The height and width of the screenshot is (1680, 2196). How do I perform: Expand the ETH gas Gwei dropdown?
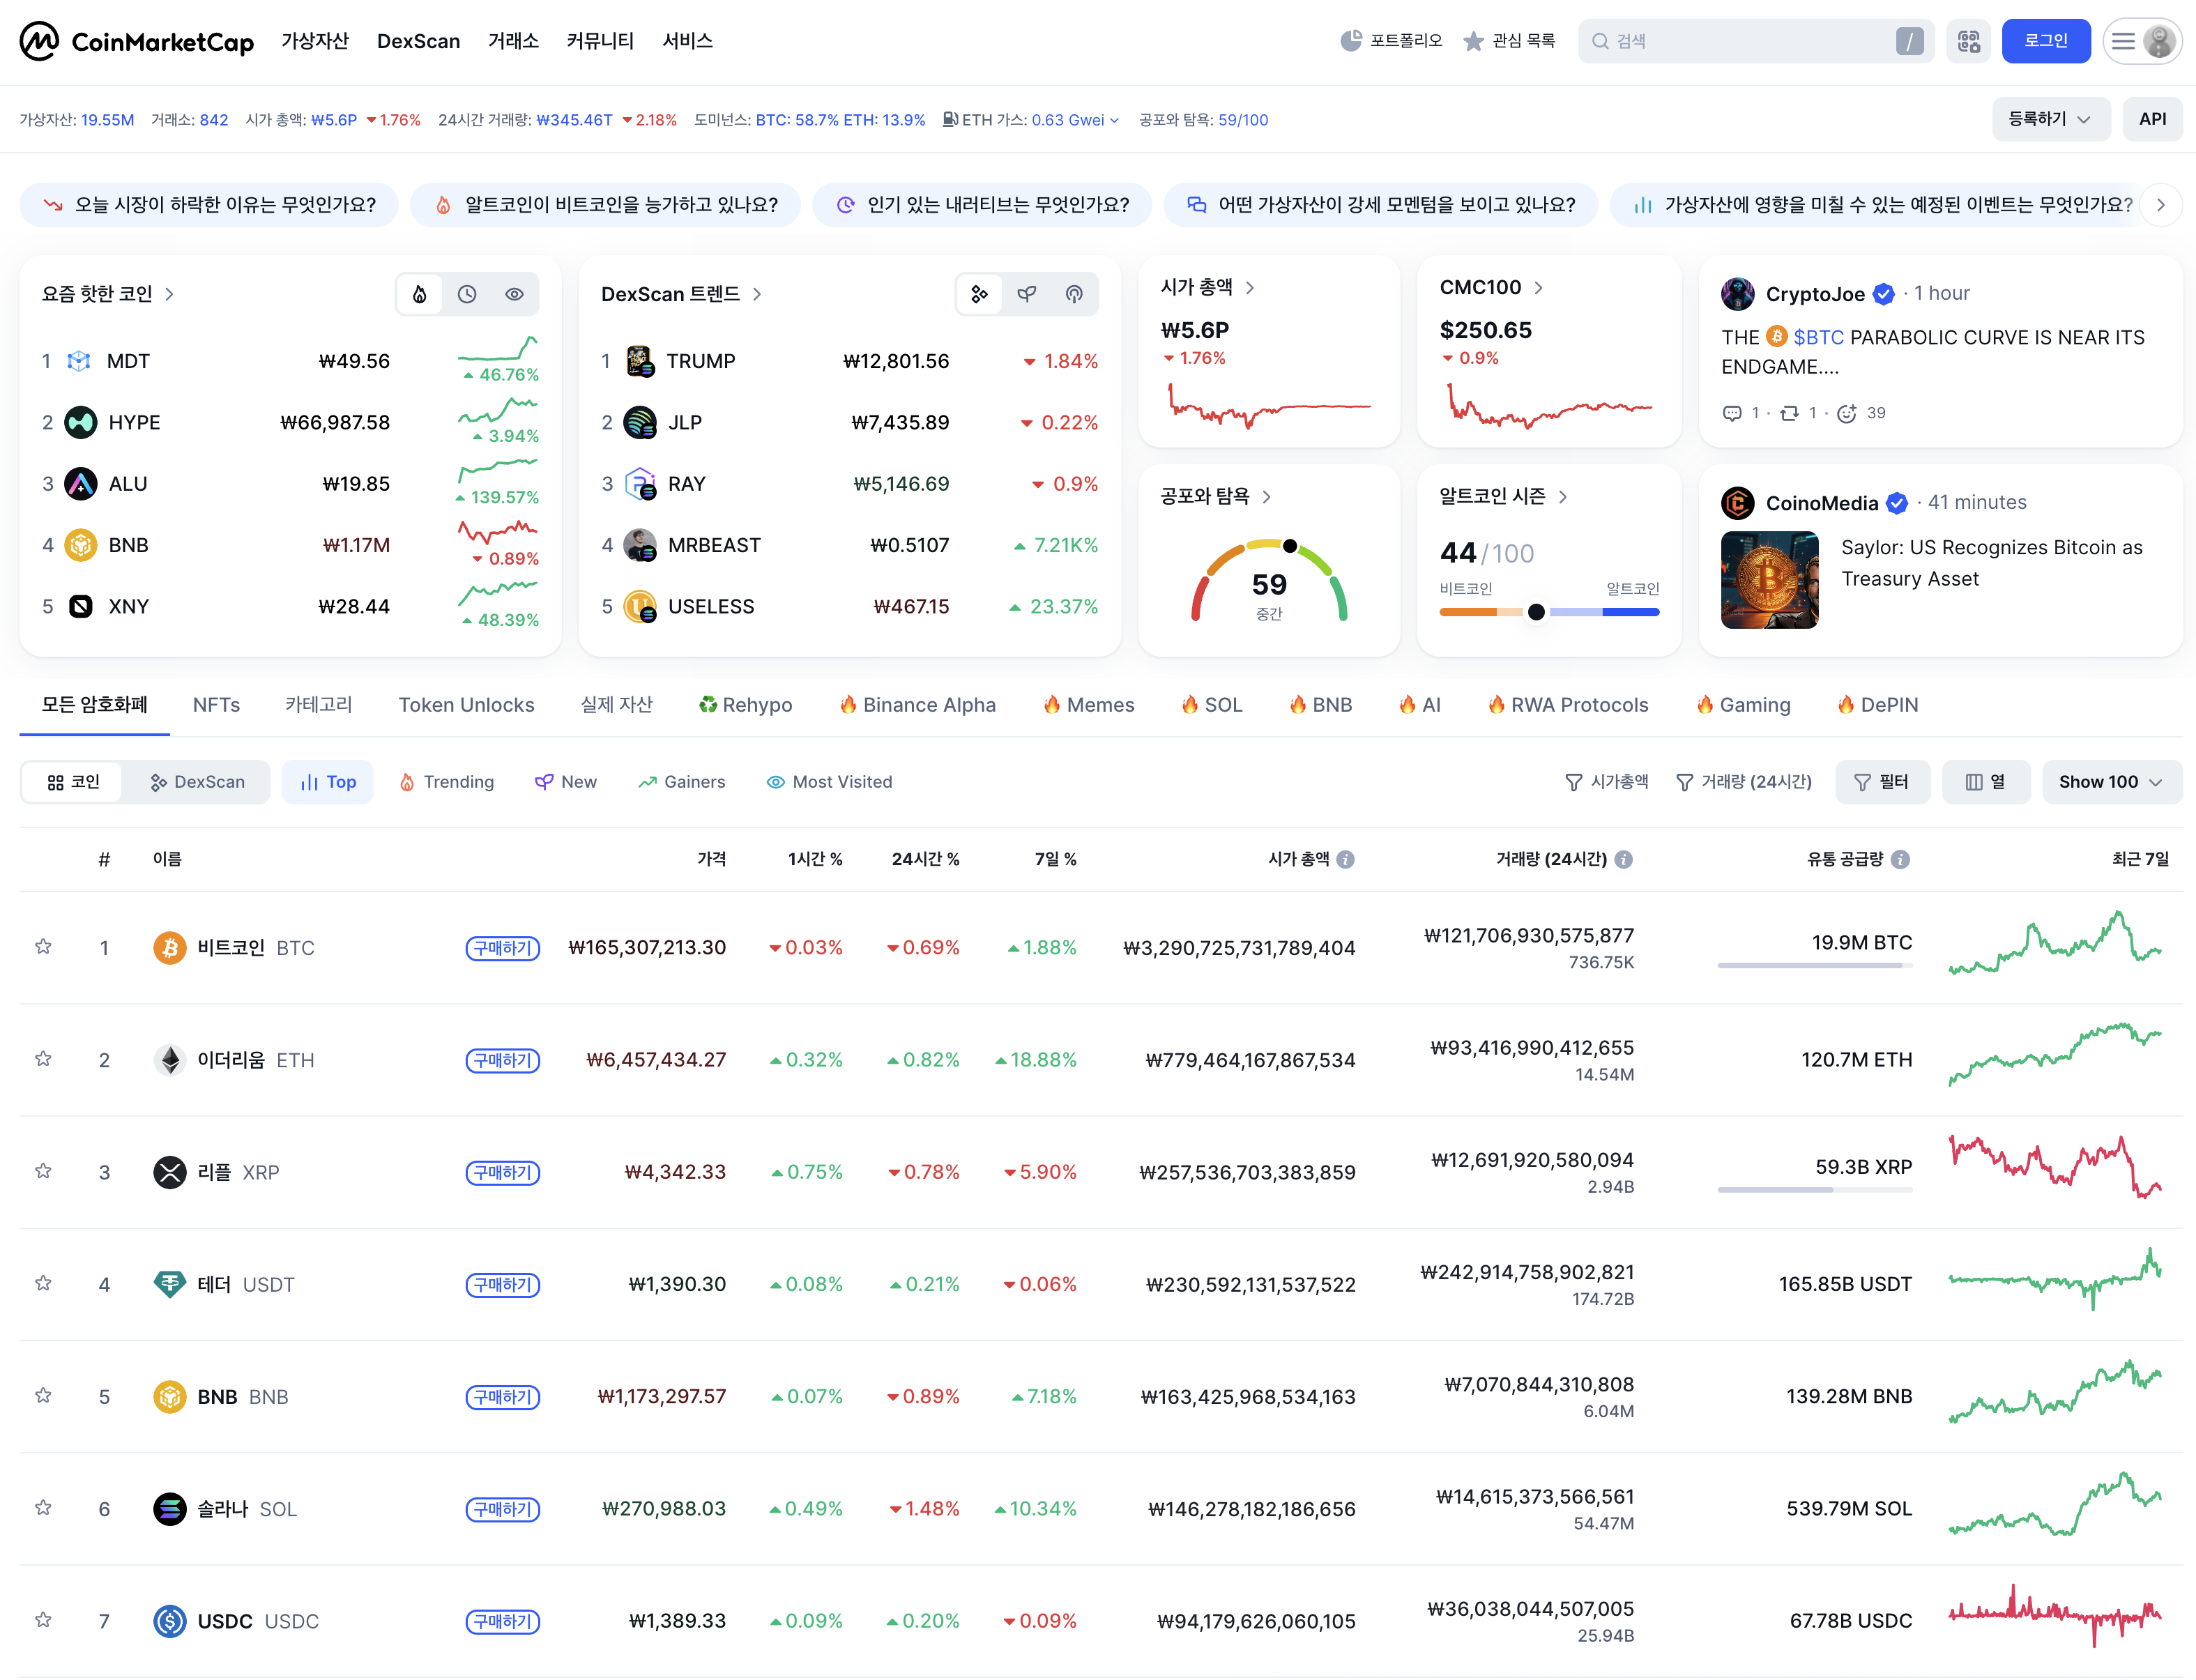pyautogui.click(x=1114, y=120)
